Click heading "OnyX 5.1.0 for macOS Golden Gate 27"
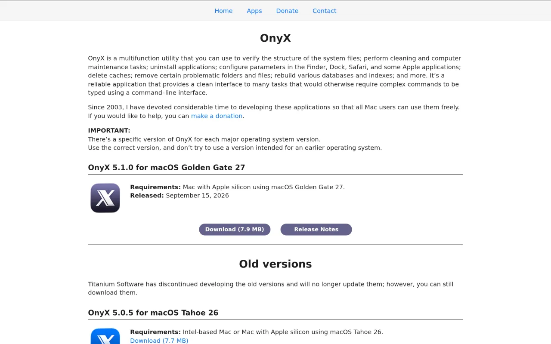551x344 pixels. (167, 168)
